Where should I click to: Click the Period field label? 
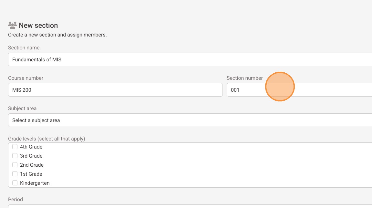(x=15, y=199)
